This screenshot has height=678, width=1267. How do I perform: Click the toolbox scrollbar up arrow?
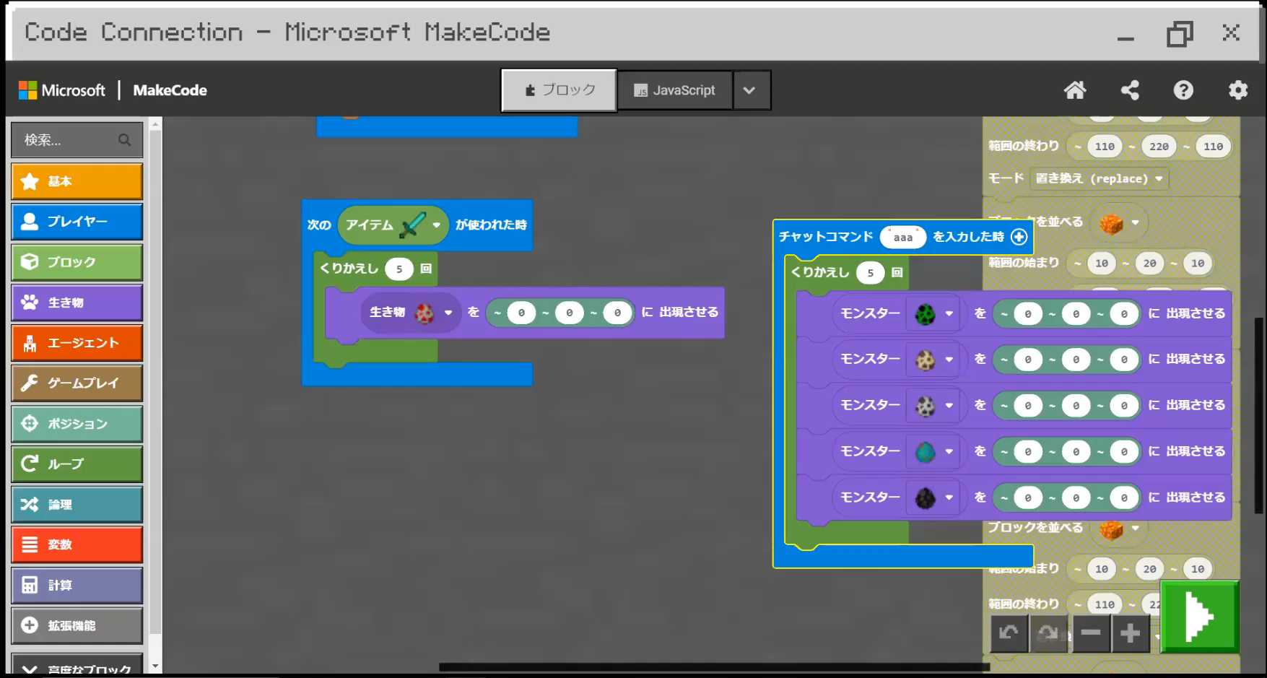154,125
